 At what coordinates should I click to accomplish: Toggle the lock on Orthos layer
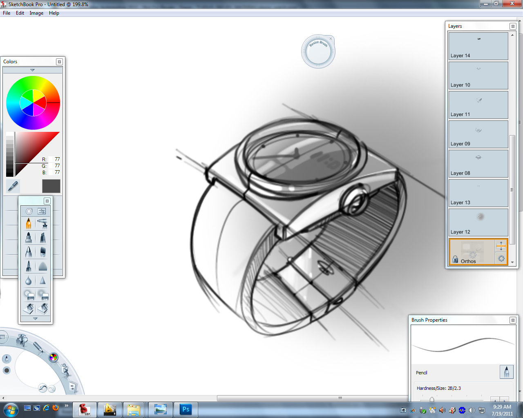[x=455, y=259]
